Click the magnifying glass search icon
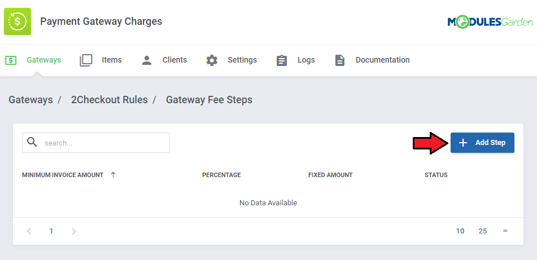This screenshot has height=260, width=537. tap(32, 142)
